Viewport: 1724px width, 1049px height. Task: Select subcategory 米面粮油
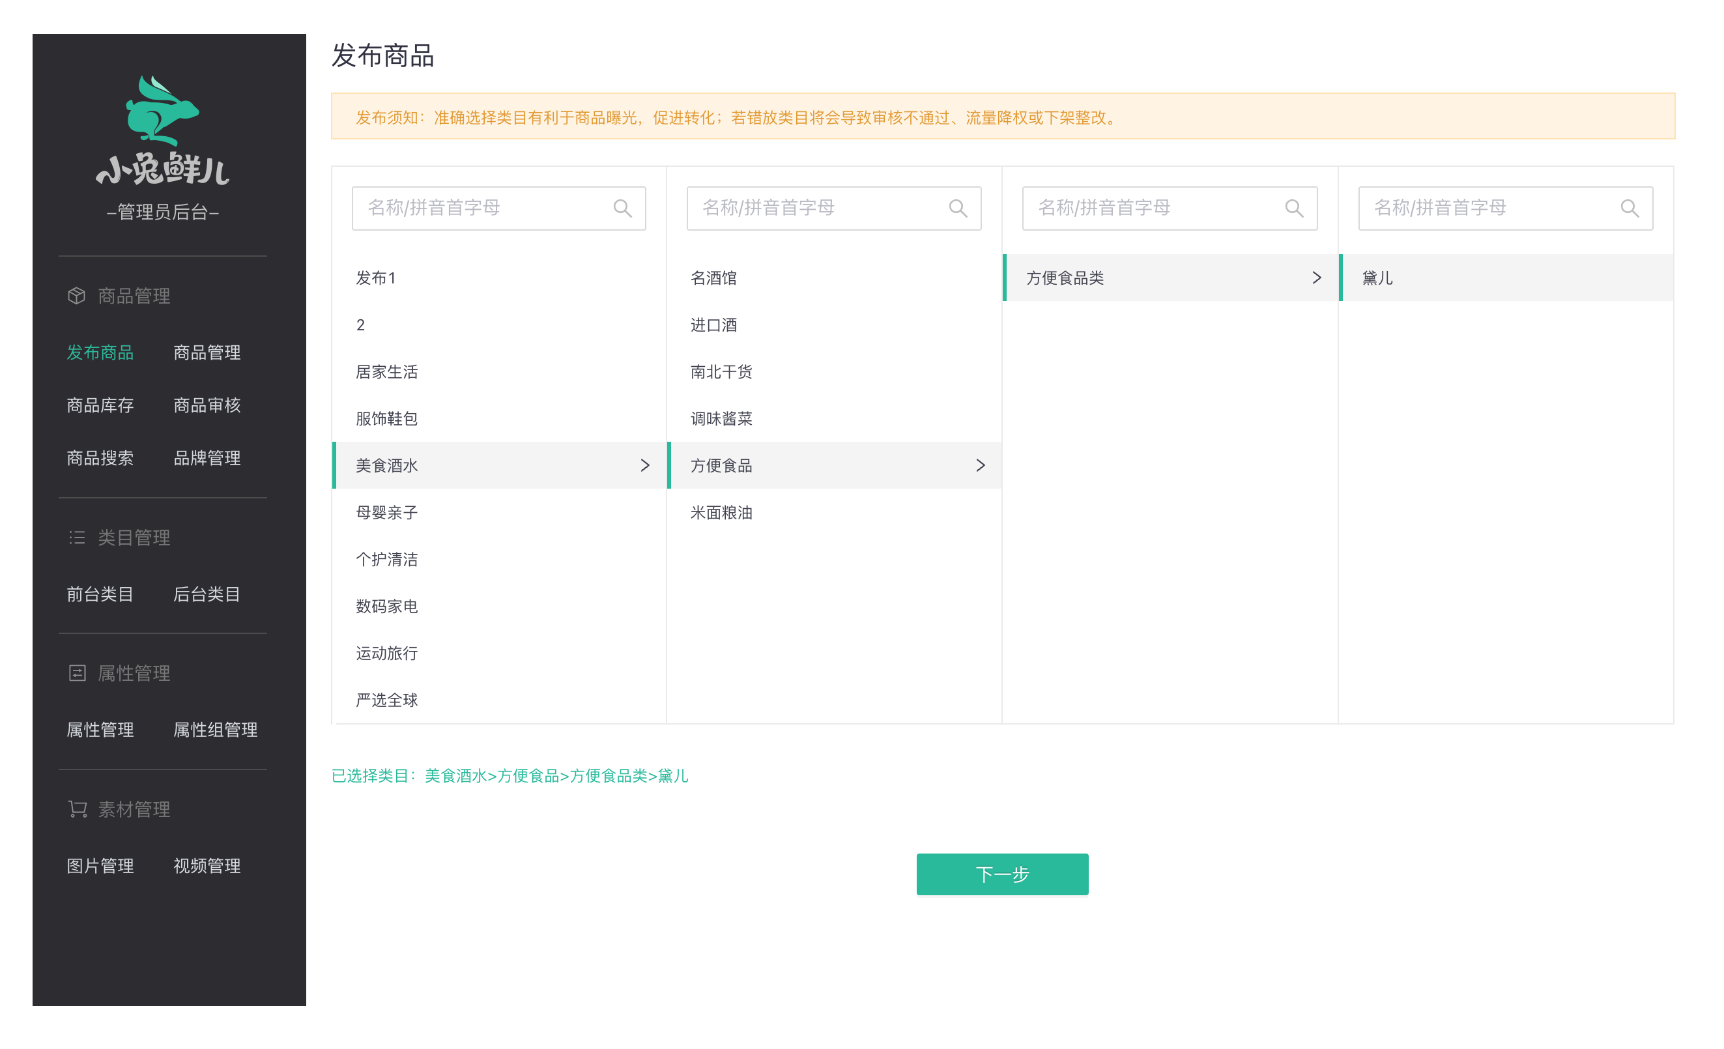pyautogui.click(x=835, y=512)
